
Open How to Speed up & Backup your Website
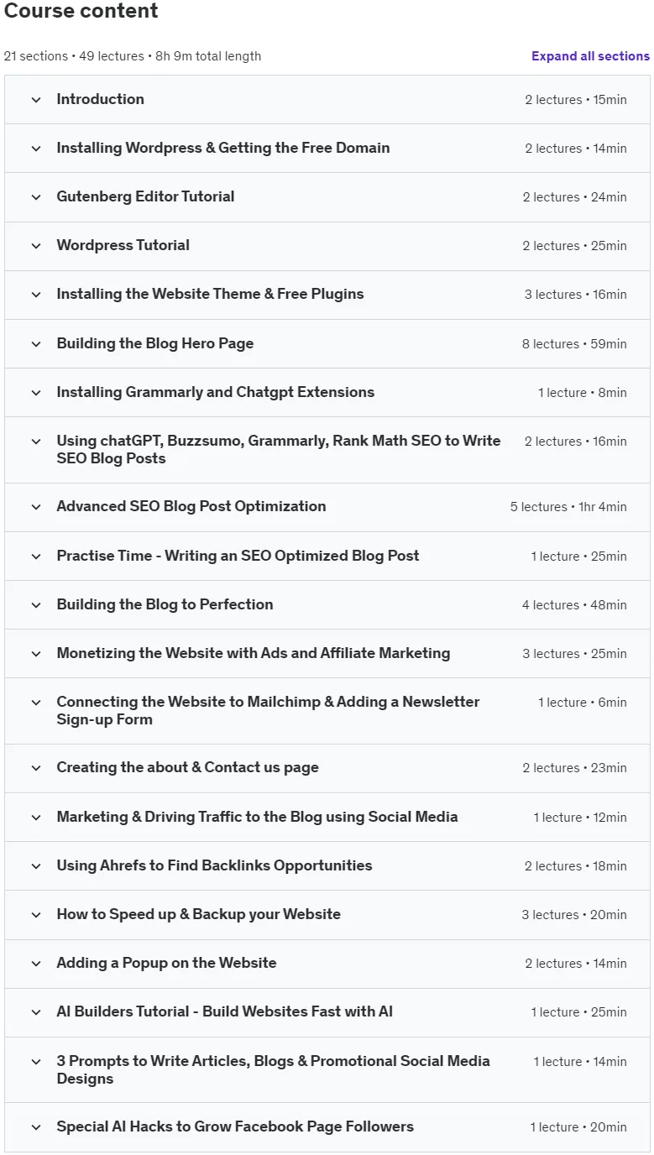tap(327, 915)
